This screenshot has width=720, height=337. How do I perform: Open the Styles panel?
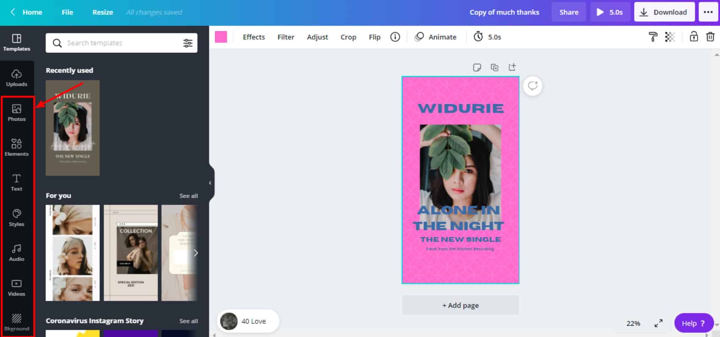(x=16, y=217)
